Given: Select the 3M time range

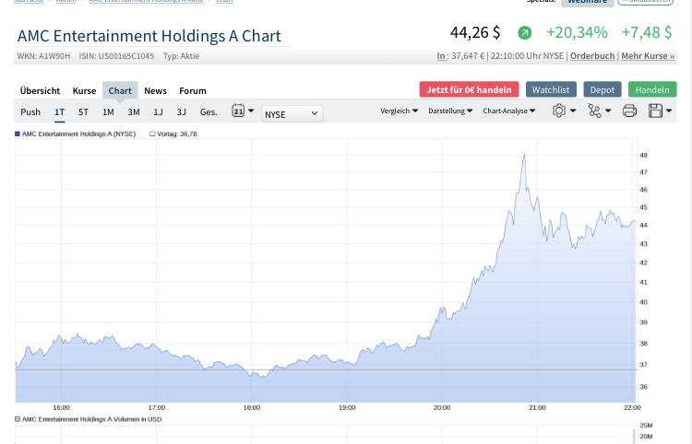Looking at the screenshot, I should pos(134,112).
